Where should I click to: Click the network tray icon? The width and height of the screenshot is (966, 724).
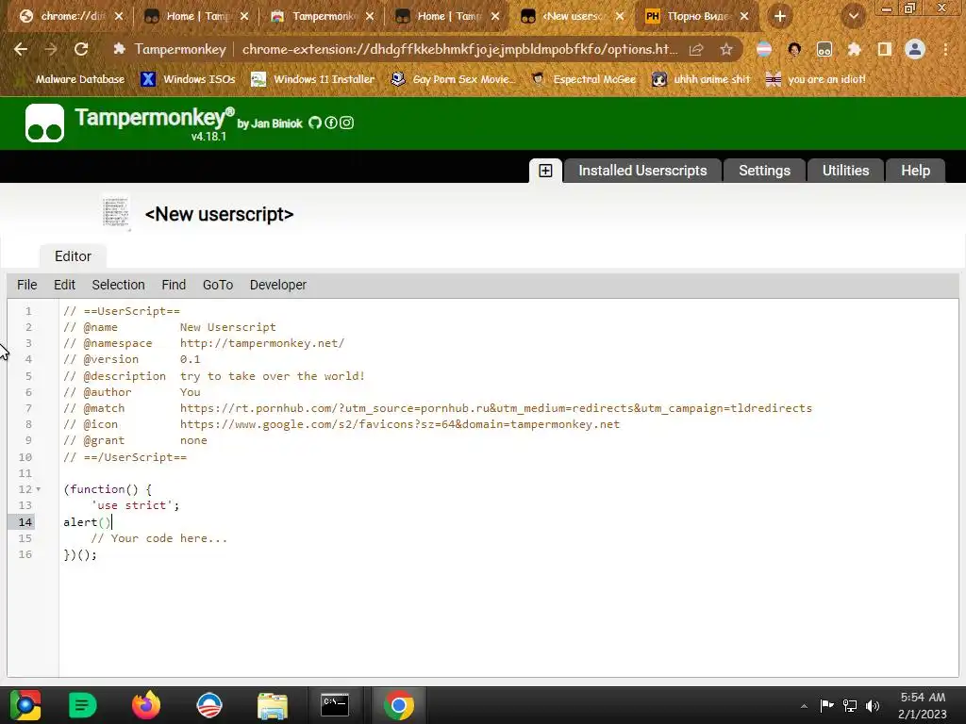pyautogui.click(x=850, y=705)
